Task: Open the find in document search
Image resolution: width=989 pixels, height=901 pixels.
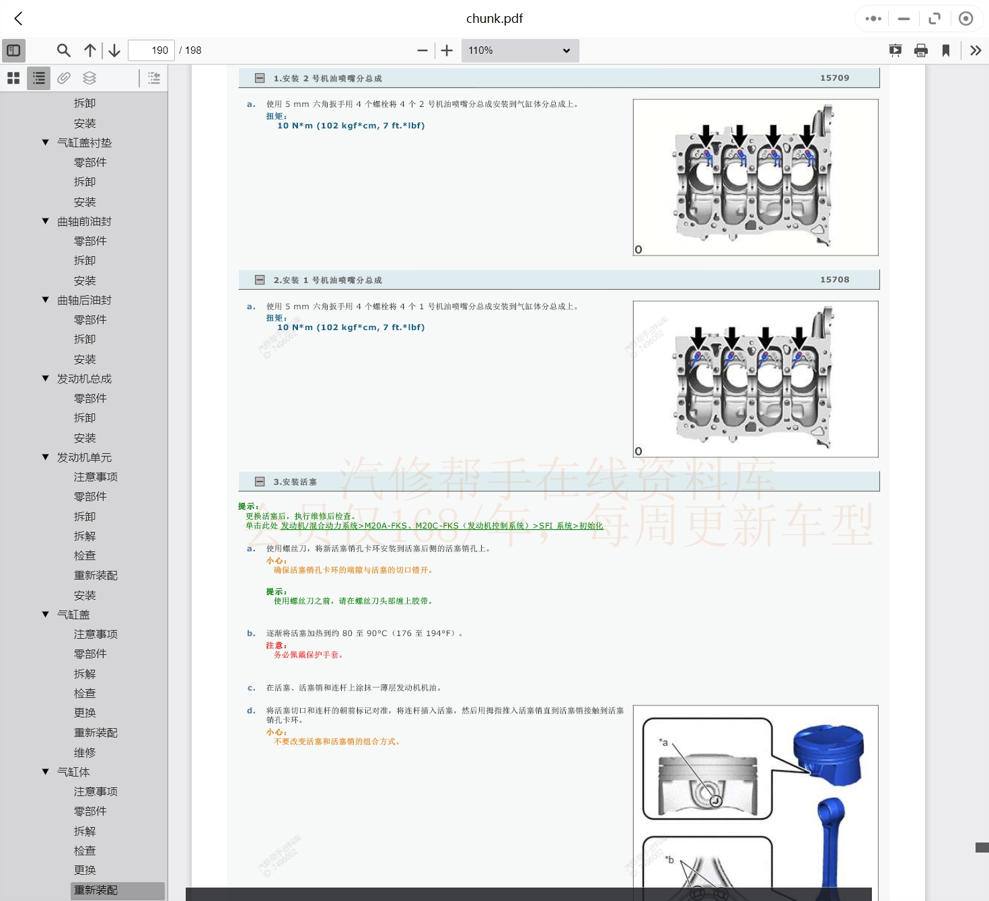Action: coord(63,50)
